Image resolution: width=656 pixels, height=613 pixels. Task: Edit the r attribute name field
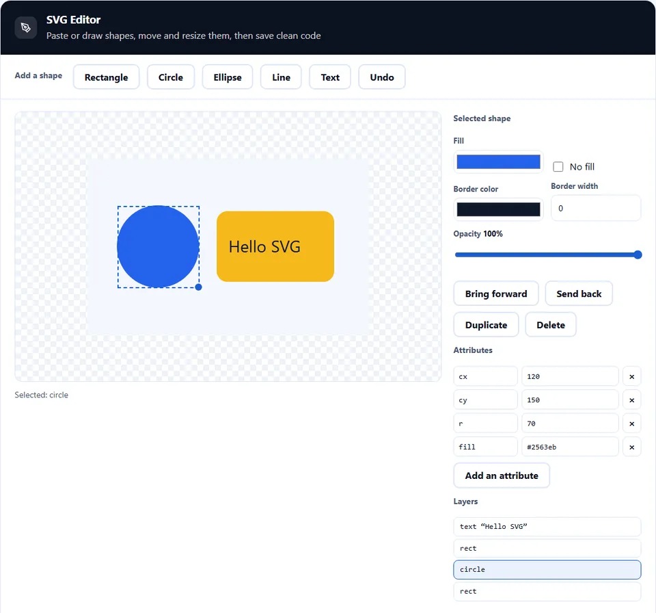click(x=485, y=423)
